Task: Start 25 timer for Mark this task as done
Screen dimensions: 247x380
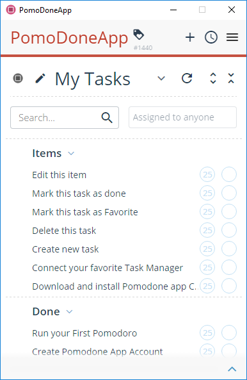Action: 207,193
